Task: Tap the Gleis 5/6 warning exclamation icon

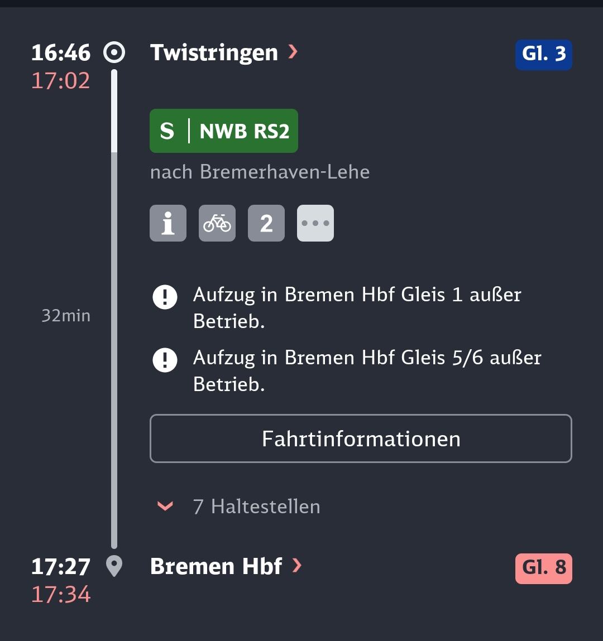Action: (165, 360)
